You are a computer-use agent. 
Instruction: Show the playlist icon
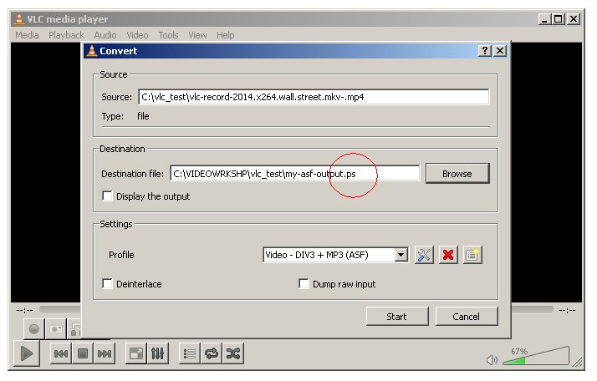pyautogui.click(x=190, y=354)
